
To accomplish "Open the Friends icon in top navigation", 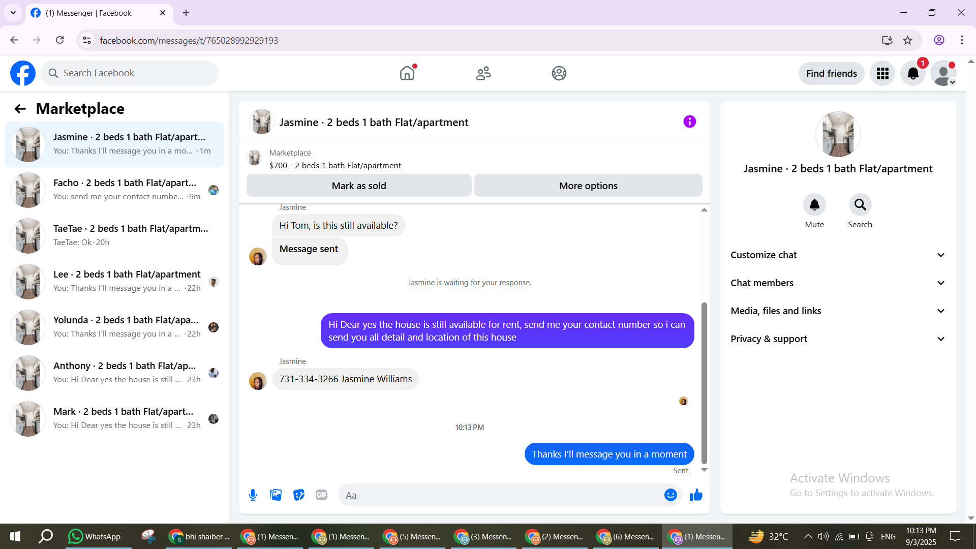I will pyautogui.click(x=483, y=73).
